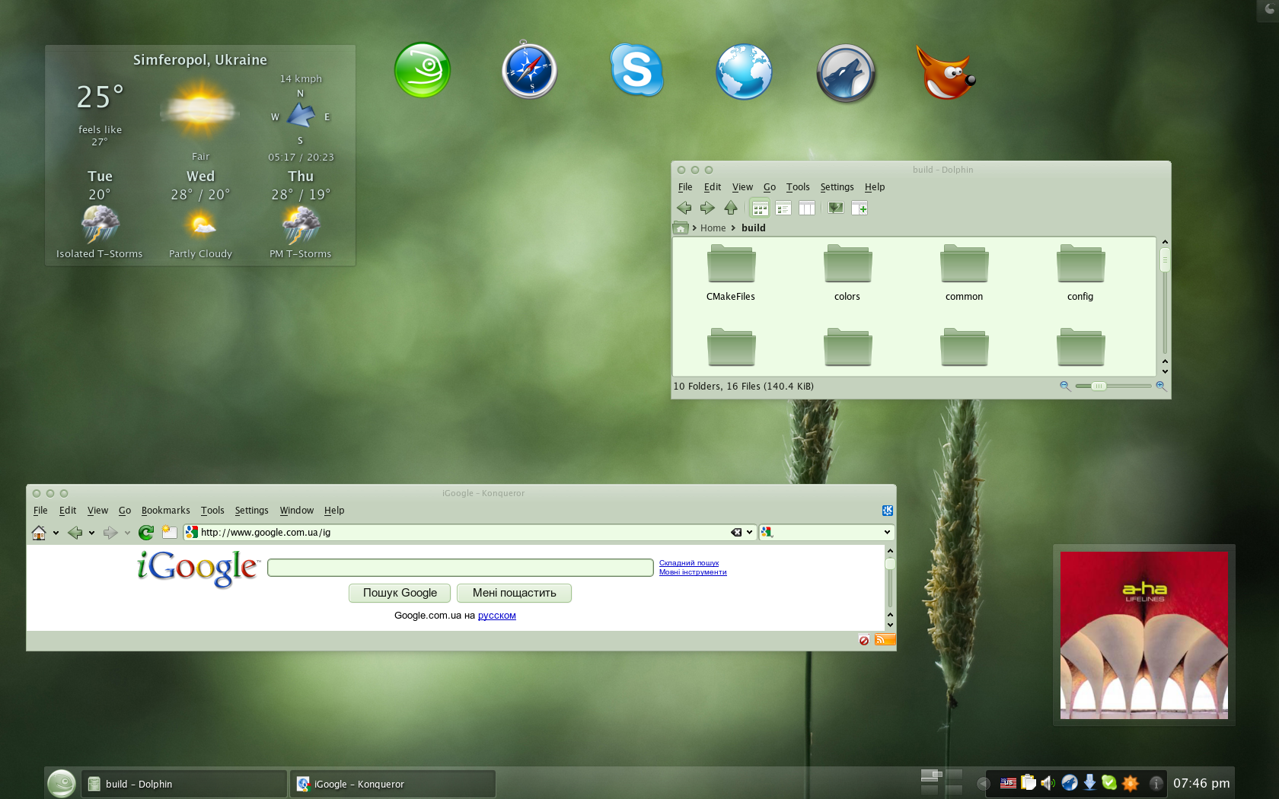Launch GIMP from the fox desktop icon
1279x799 pixels.
(x=944, y=73)
